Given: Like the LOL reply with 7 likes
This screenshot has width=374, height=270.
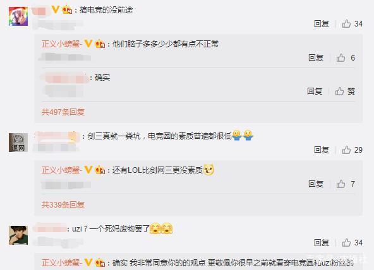Looking at the screenshot, I should click(341, 184).
